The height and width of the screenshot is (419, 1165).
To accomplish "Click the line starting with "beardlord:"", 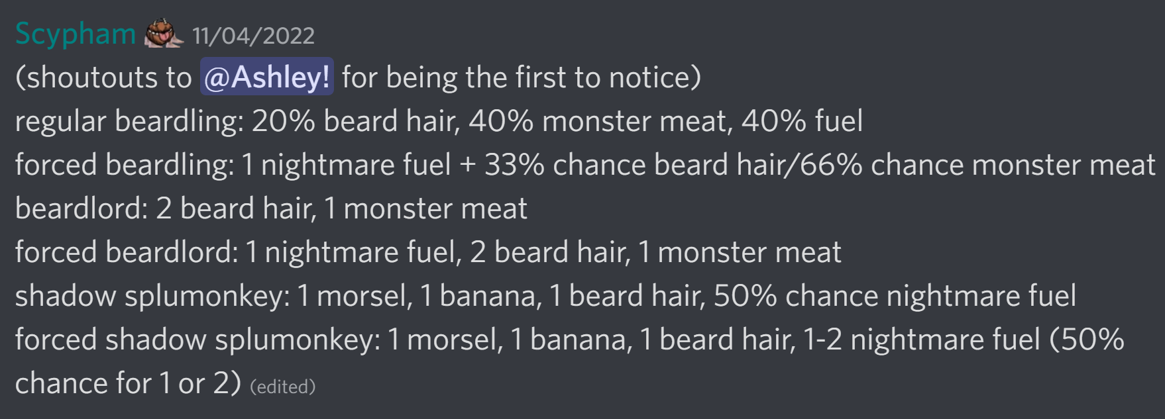I will point(271,209).
